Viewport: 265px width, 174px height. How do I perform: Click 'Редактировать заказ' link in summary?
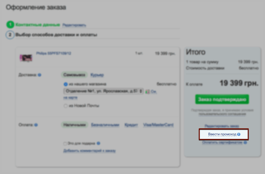[x=222, y=126]
